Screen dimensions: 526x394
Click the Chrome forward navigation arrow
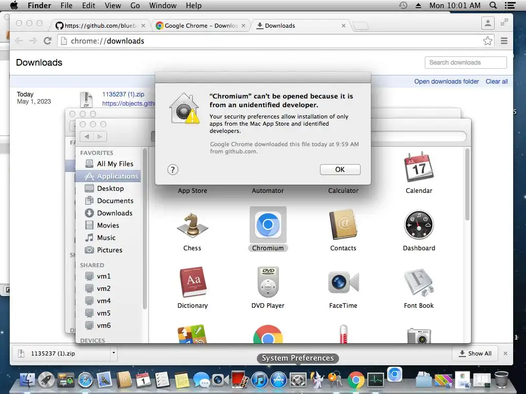(x=33, y=41)
